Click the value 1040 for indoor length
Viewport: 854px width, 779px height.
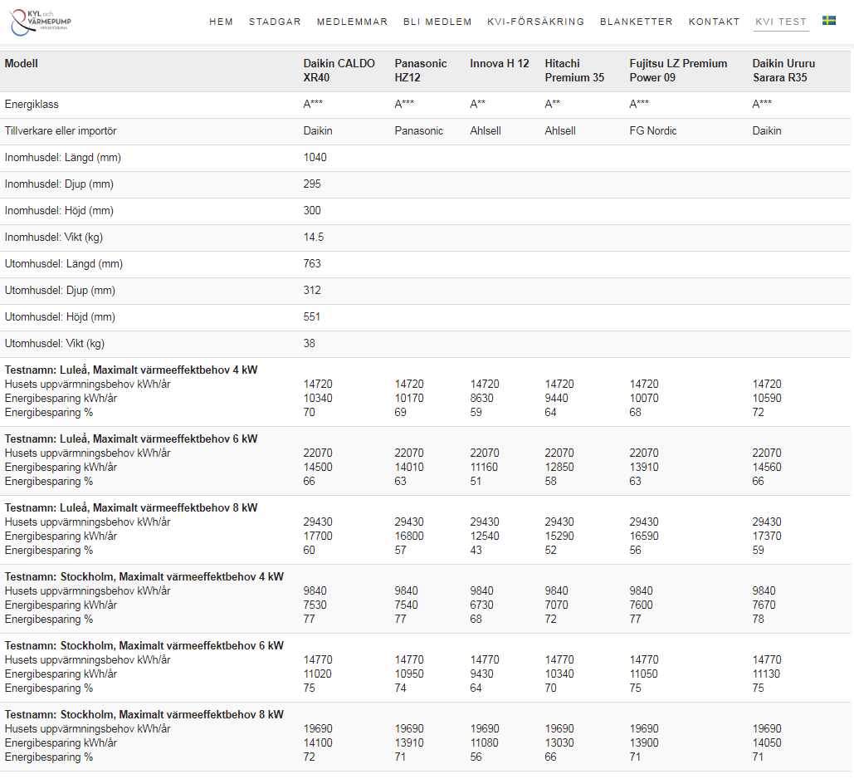pos(315,158)
